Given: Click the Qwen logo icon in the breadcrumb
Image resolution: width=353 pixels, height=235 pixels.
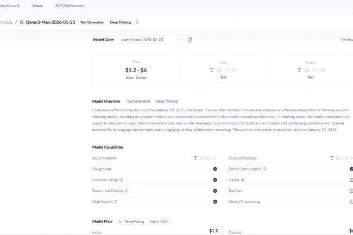Looking at the screenshot, I should click(x=22, y=22).
